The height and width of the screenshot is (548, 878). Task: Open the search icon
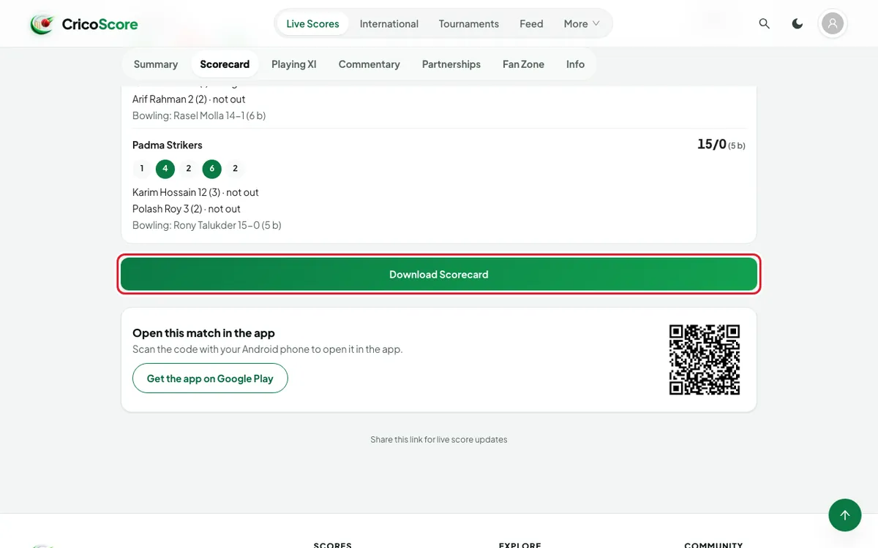(x=765, y=24)
